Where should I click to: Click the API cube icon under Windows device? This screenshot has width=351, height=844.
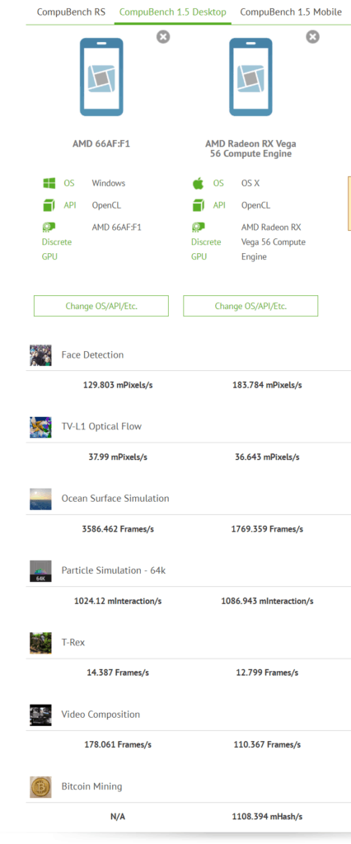(49, 205)
